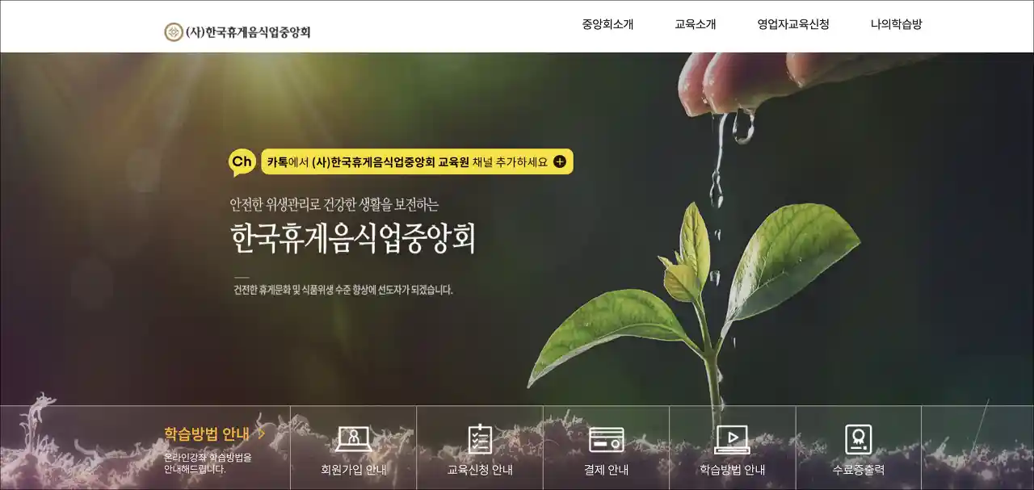
Task: Click the 수료증출력 certificate icon
Action: point(858,439)
